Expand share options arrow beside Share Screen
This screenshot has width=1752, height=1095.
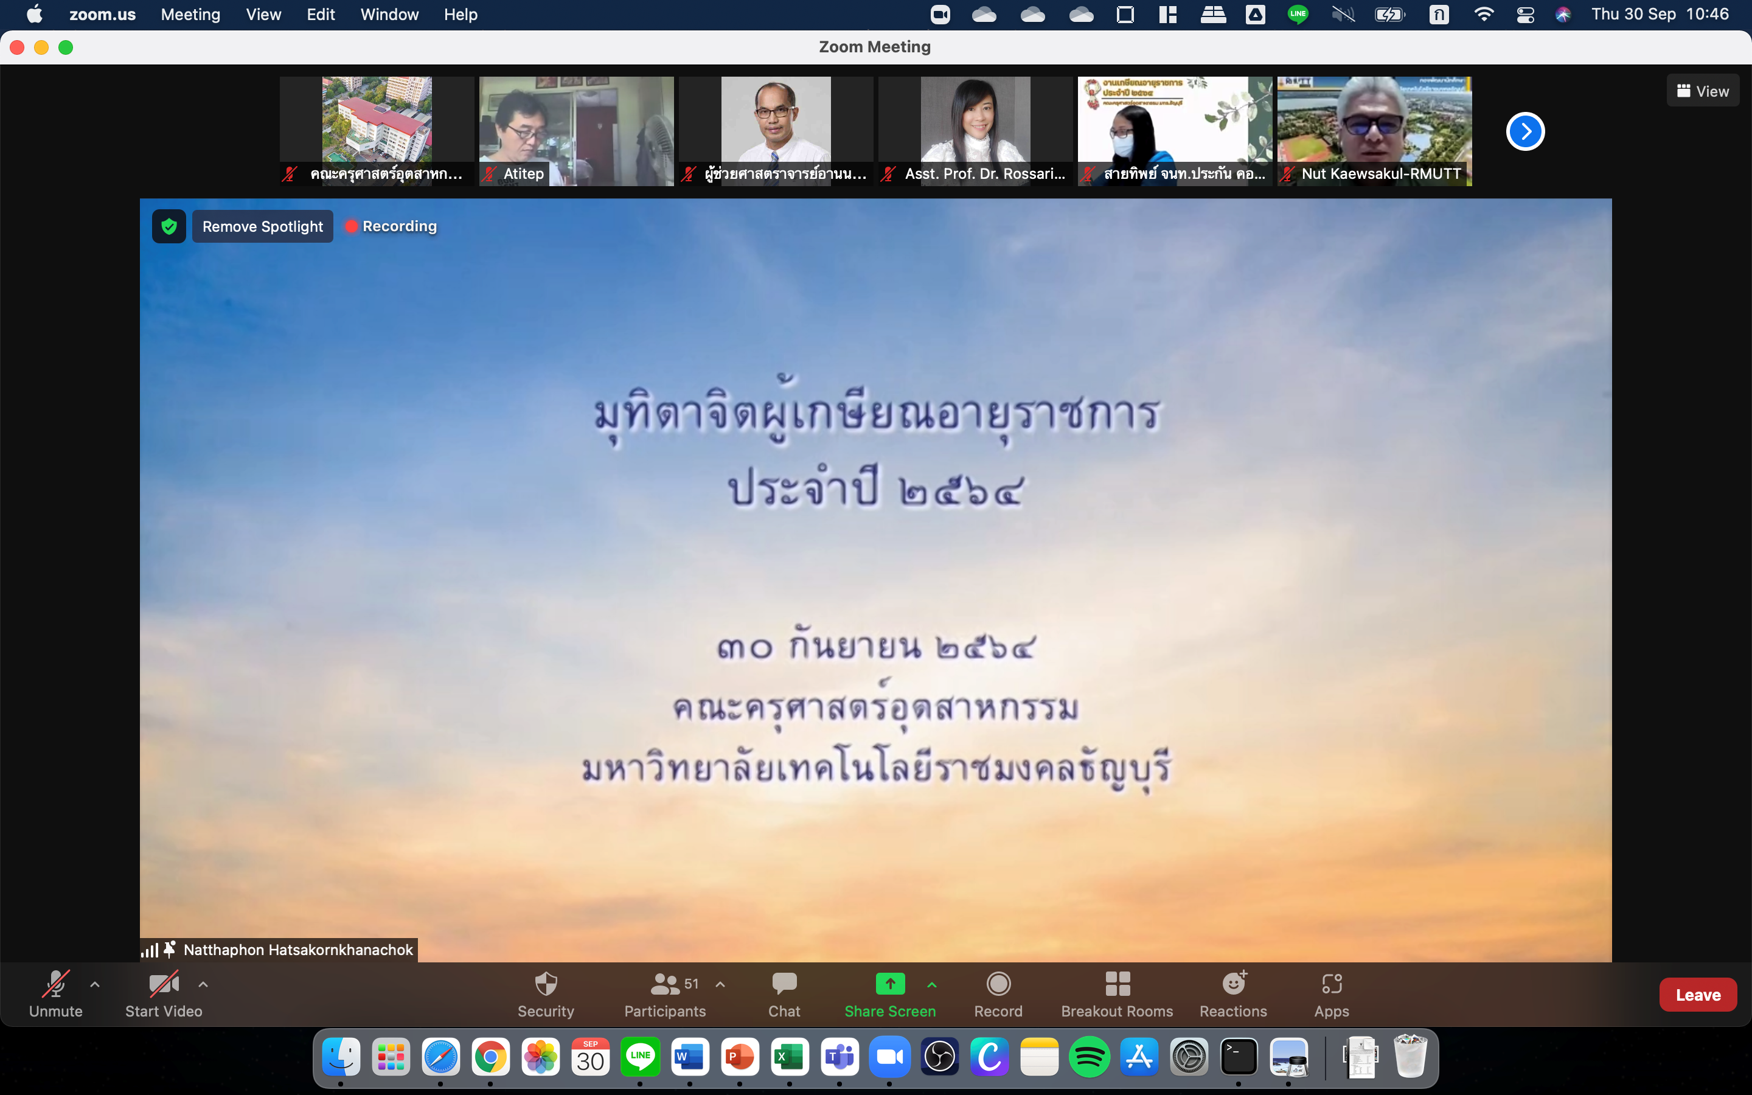932,984
